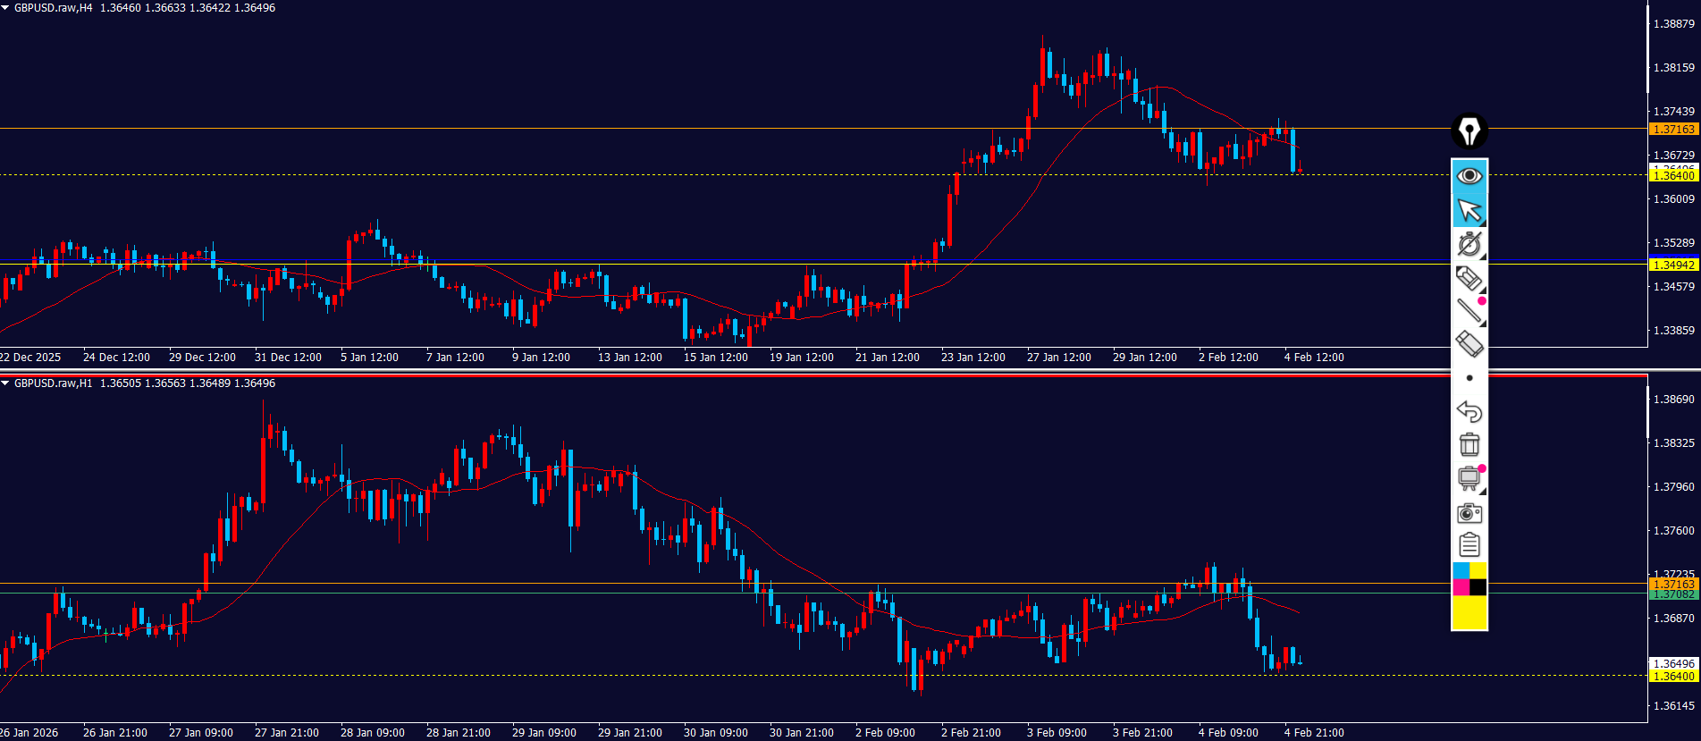Click the black pen nib annotation button

[x=1469, y=131]
